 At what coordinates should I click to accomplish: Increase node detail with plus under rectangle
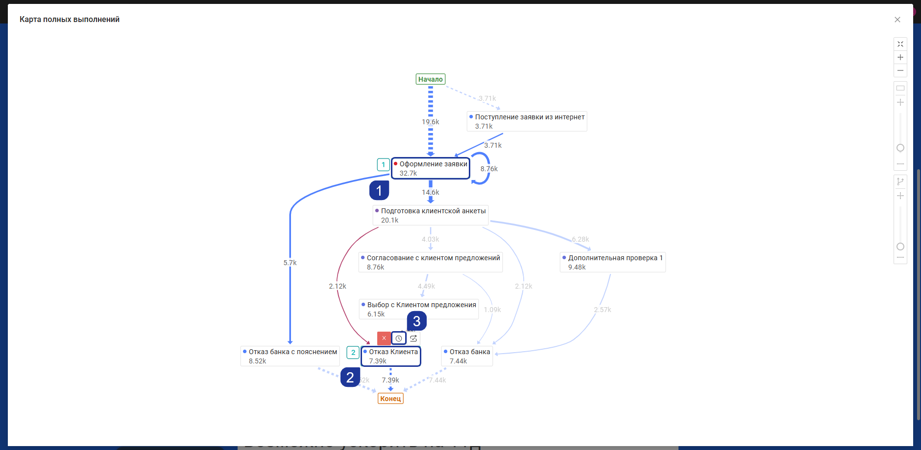[900, 102]
